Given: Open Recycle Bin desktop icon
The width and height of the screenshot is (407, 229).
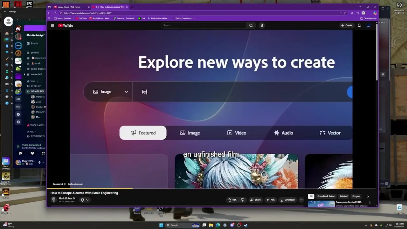Looking at the screenshot, I should coord(399,209).
